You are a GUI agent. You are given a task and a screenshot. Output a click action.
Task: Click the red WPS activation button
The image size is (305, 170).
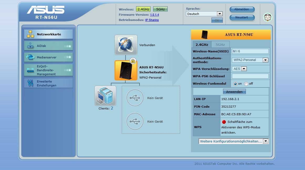(x=224, y=122)
